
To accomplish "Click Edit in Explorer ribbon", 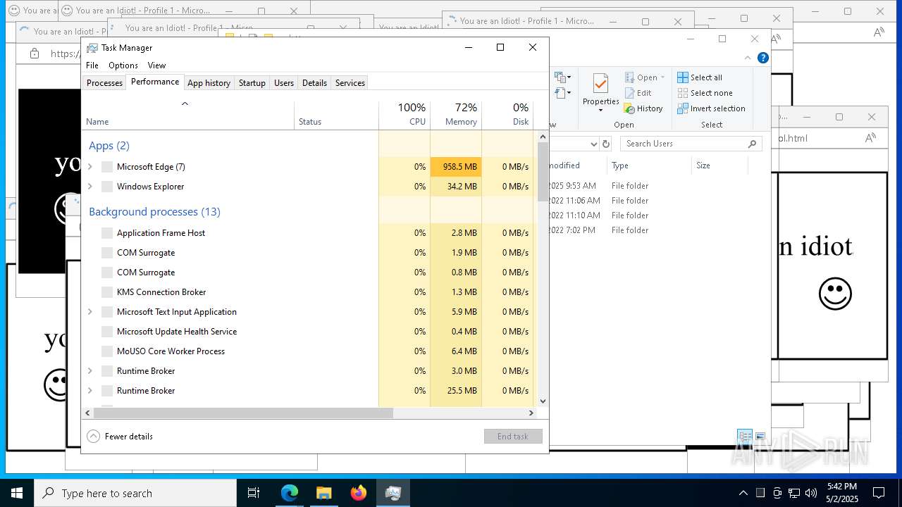I will point(638,93).
